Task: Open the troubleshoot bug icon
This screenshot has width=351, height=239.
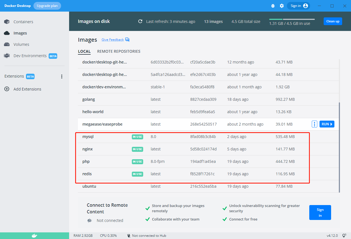Action: tap(273, 6)
